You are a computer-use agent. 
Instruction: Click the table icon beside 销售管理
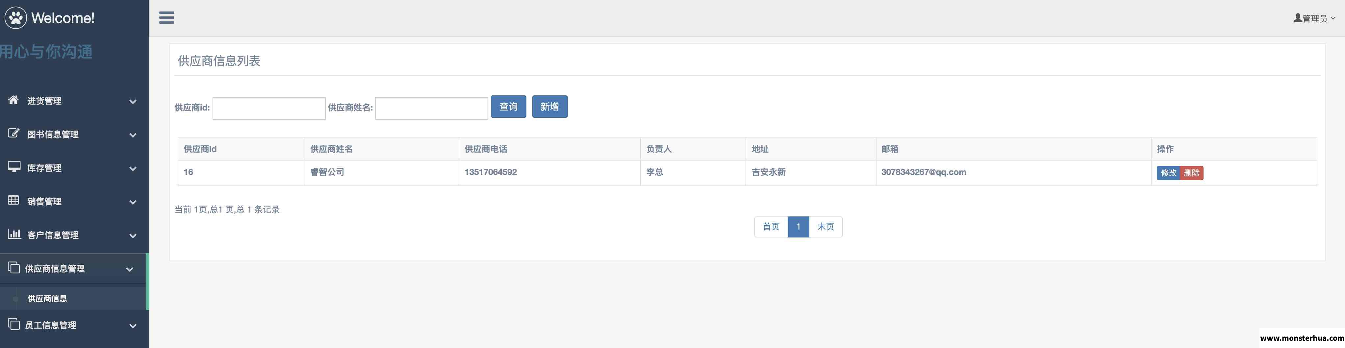pos(13,200)
